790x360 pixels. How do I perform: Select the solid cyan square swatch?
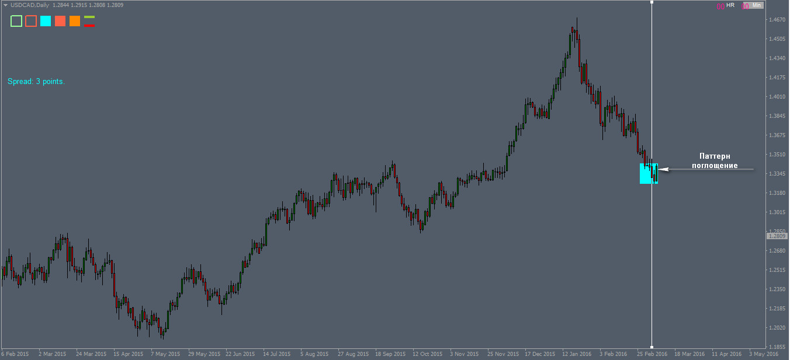pos(46,21)
